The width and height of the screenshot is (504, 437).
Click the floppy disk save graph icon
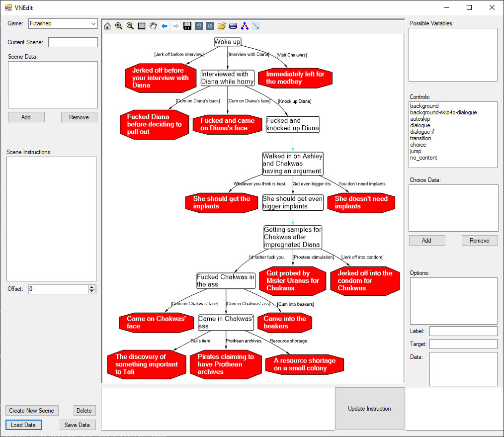point(187,26)
